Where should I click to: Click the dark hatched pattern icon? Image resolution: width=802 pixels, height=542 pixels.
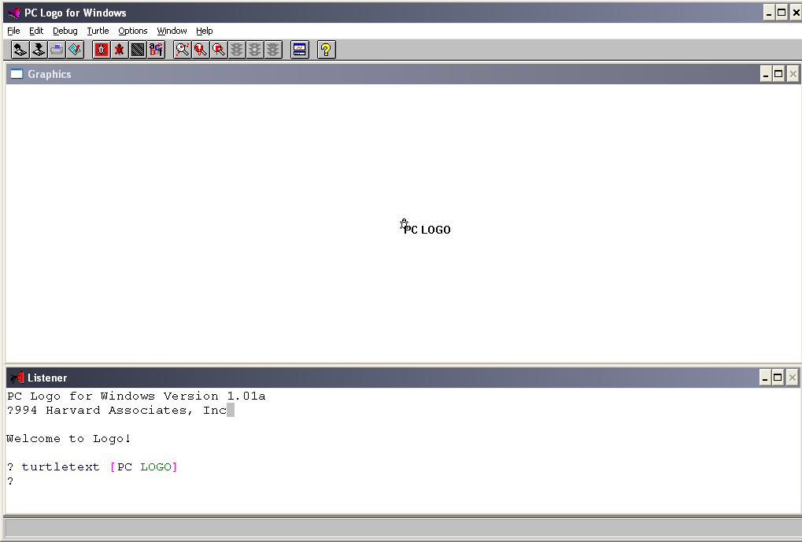pyautogui.click(x=138, y=50)
